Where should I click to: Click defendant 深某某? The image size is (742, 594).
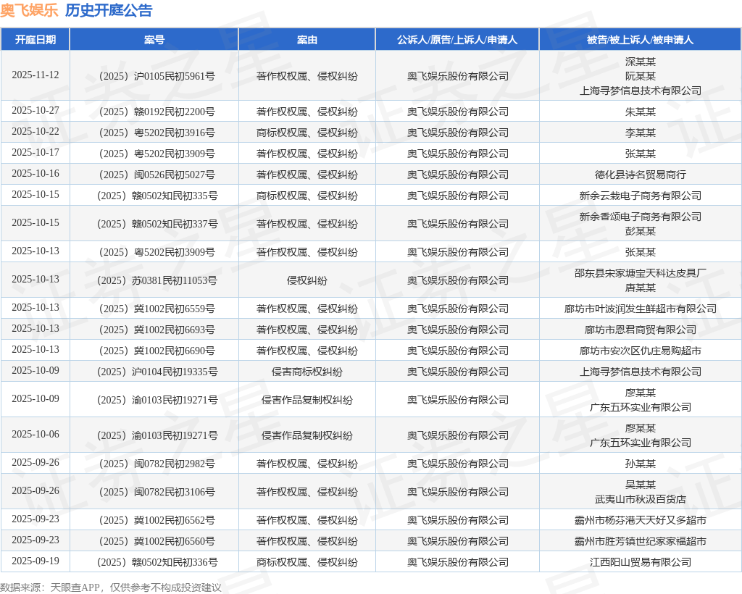[641, 62]
